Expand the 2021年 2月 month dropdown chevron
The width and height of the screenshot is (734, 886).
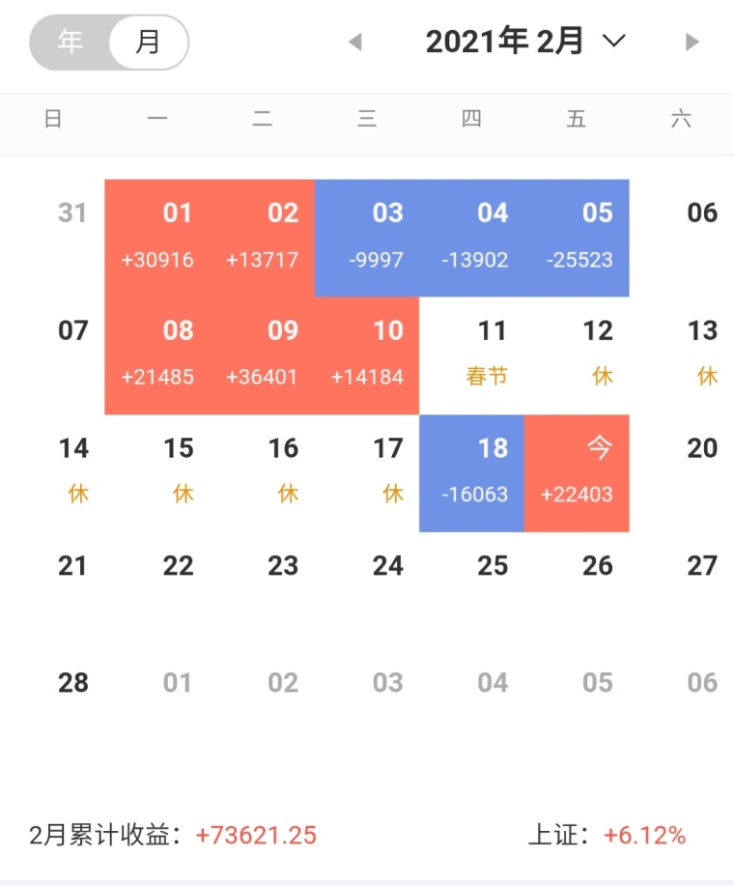(x=613, y=42)
